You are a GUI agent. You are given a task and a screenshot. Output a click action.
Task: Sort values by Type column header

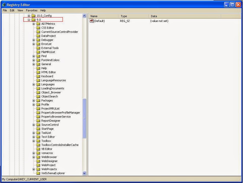point(133,16)
